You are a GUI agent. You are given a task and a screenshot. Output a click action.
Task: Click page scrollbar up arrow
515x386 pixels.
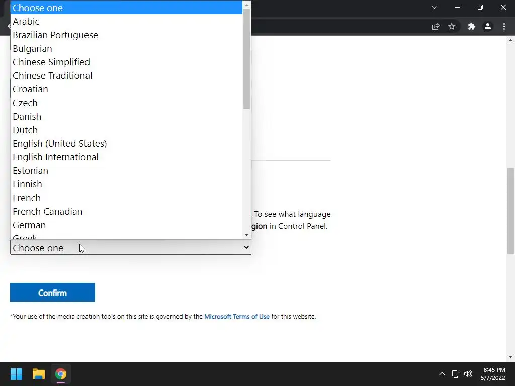click(511, 40)
